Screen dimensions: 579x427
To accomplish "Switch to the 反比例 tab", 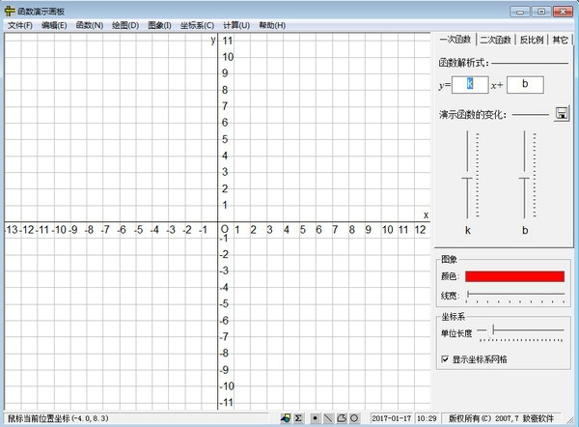I will click(x=532, y=40).
